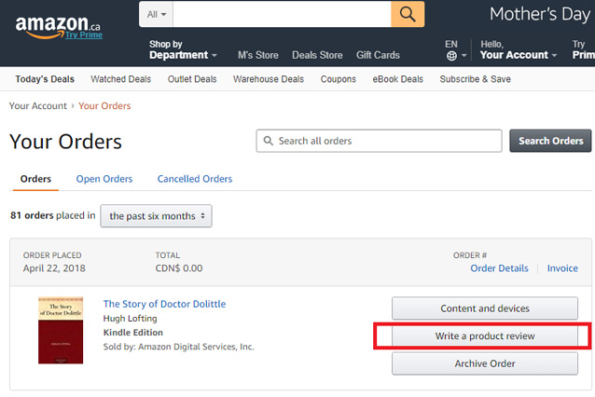This screenshot has width=595, height=397.
Task: Click the 81 orders text
Action: pos(32,215)
